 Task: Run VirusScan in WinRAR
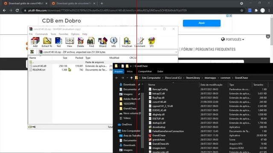click(127, 42)
